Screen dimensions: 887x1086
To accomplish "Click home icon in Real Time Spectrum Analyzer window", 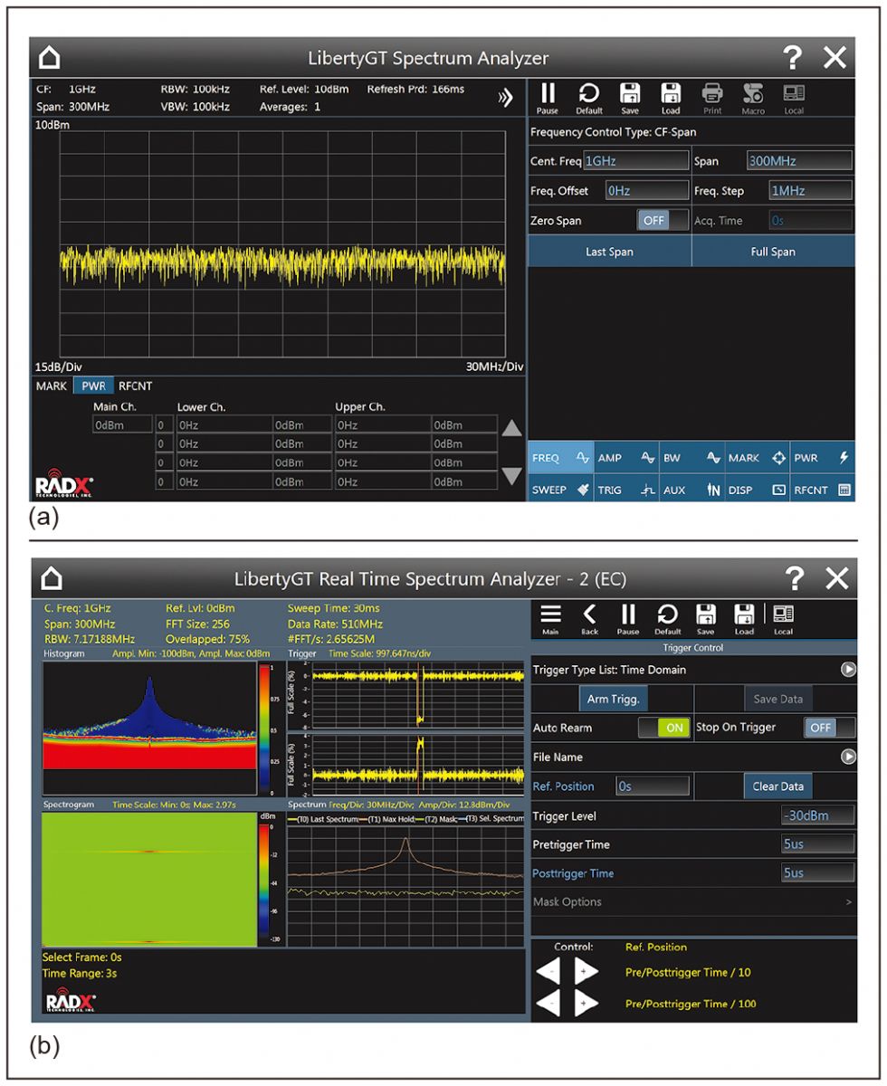I will coord(50,578).
